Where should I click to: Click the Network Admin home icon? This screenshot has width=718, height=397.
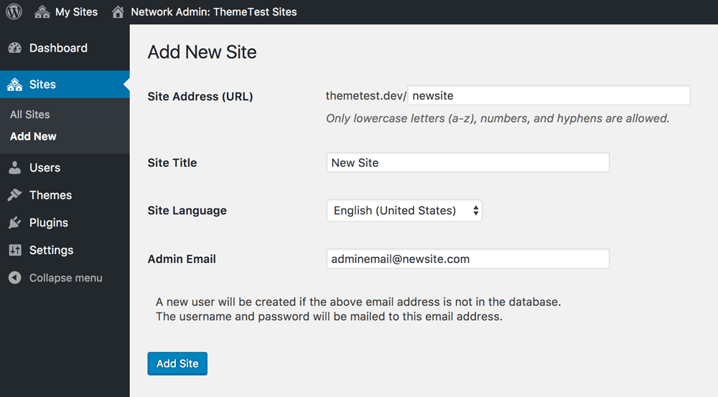coord(118,12)
